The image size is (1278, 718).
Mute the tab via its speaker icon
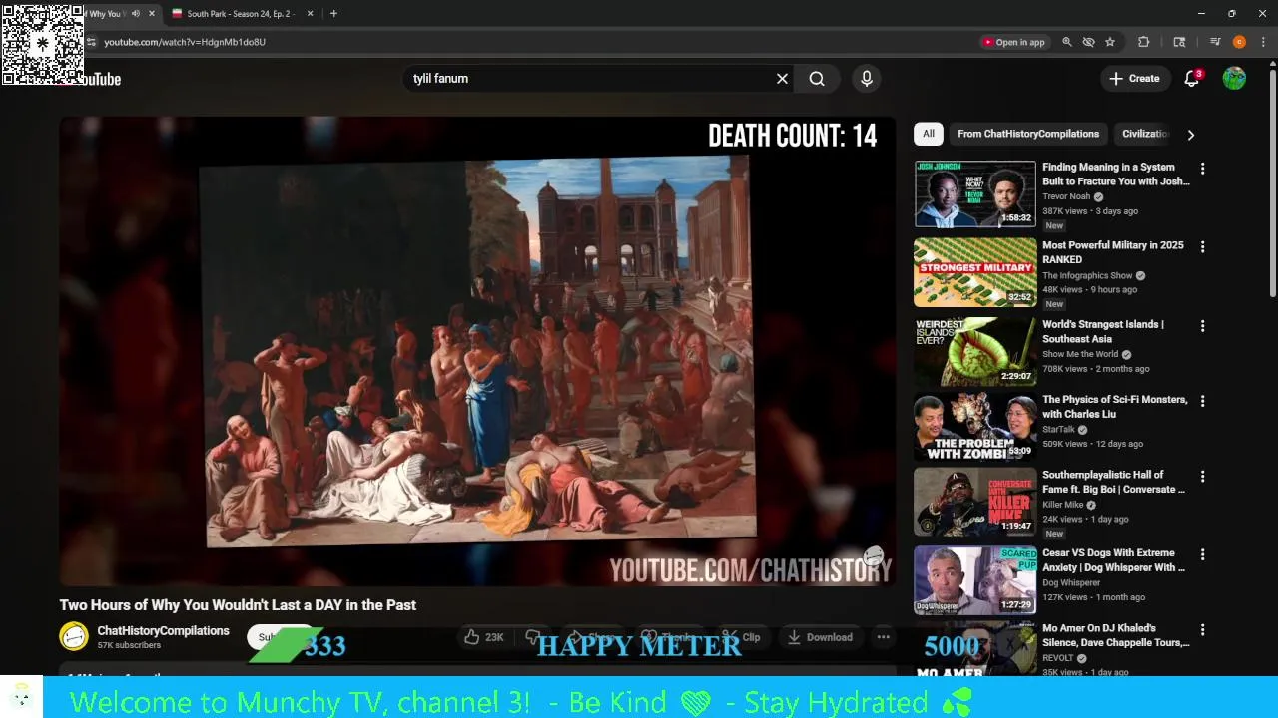pyautogui.click(x=135, y=14)
